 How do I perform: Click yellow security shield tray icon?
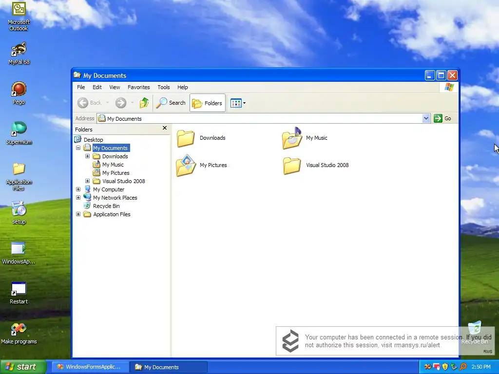click(x=445, y=367)
